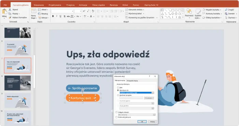Switch to the Wskazanie myszą dialog tab

(x=132, y=81)
